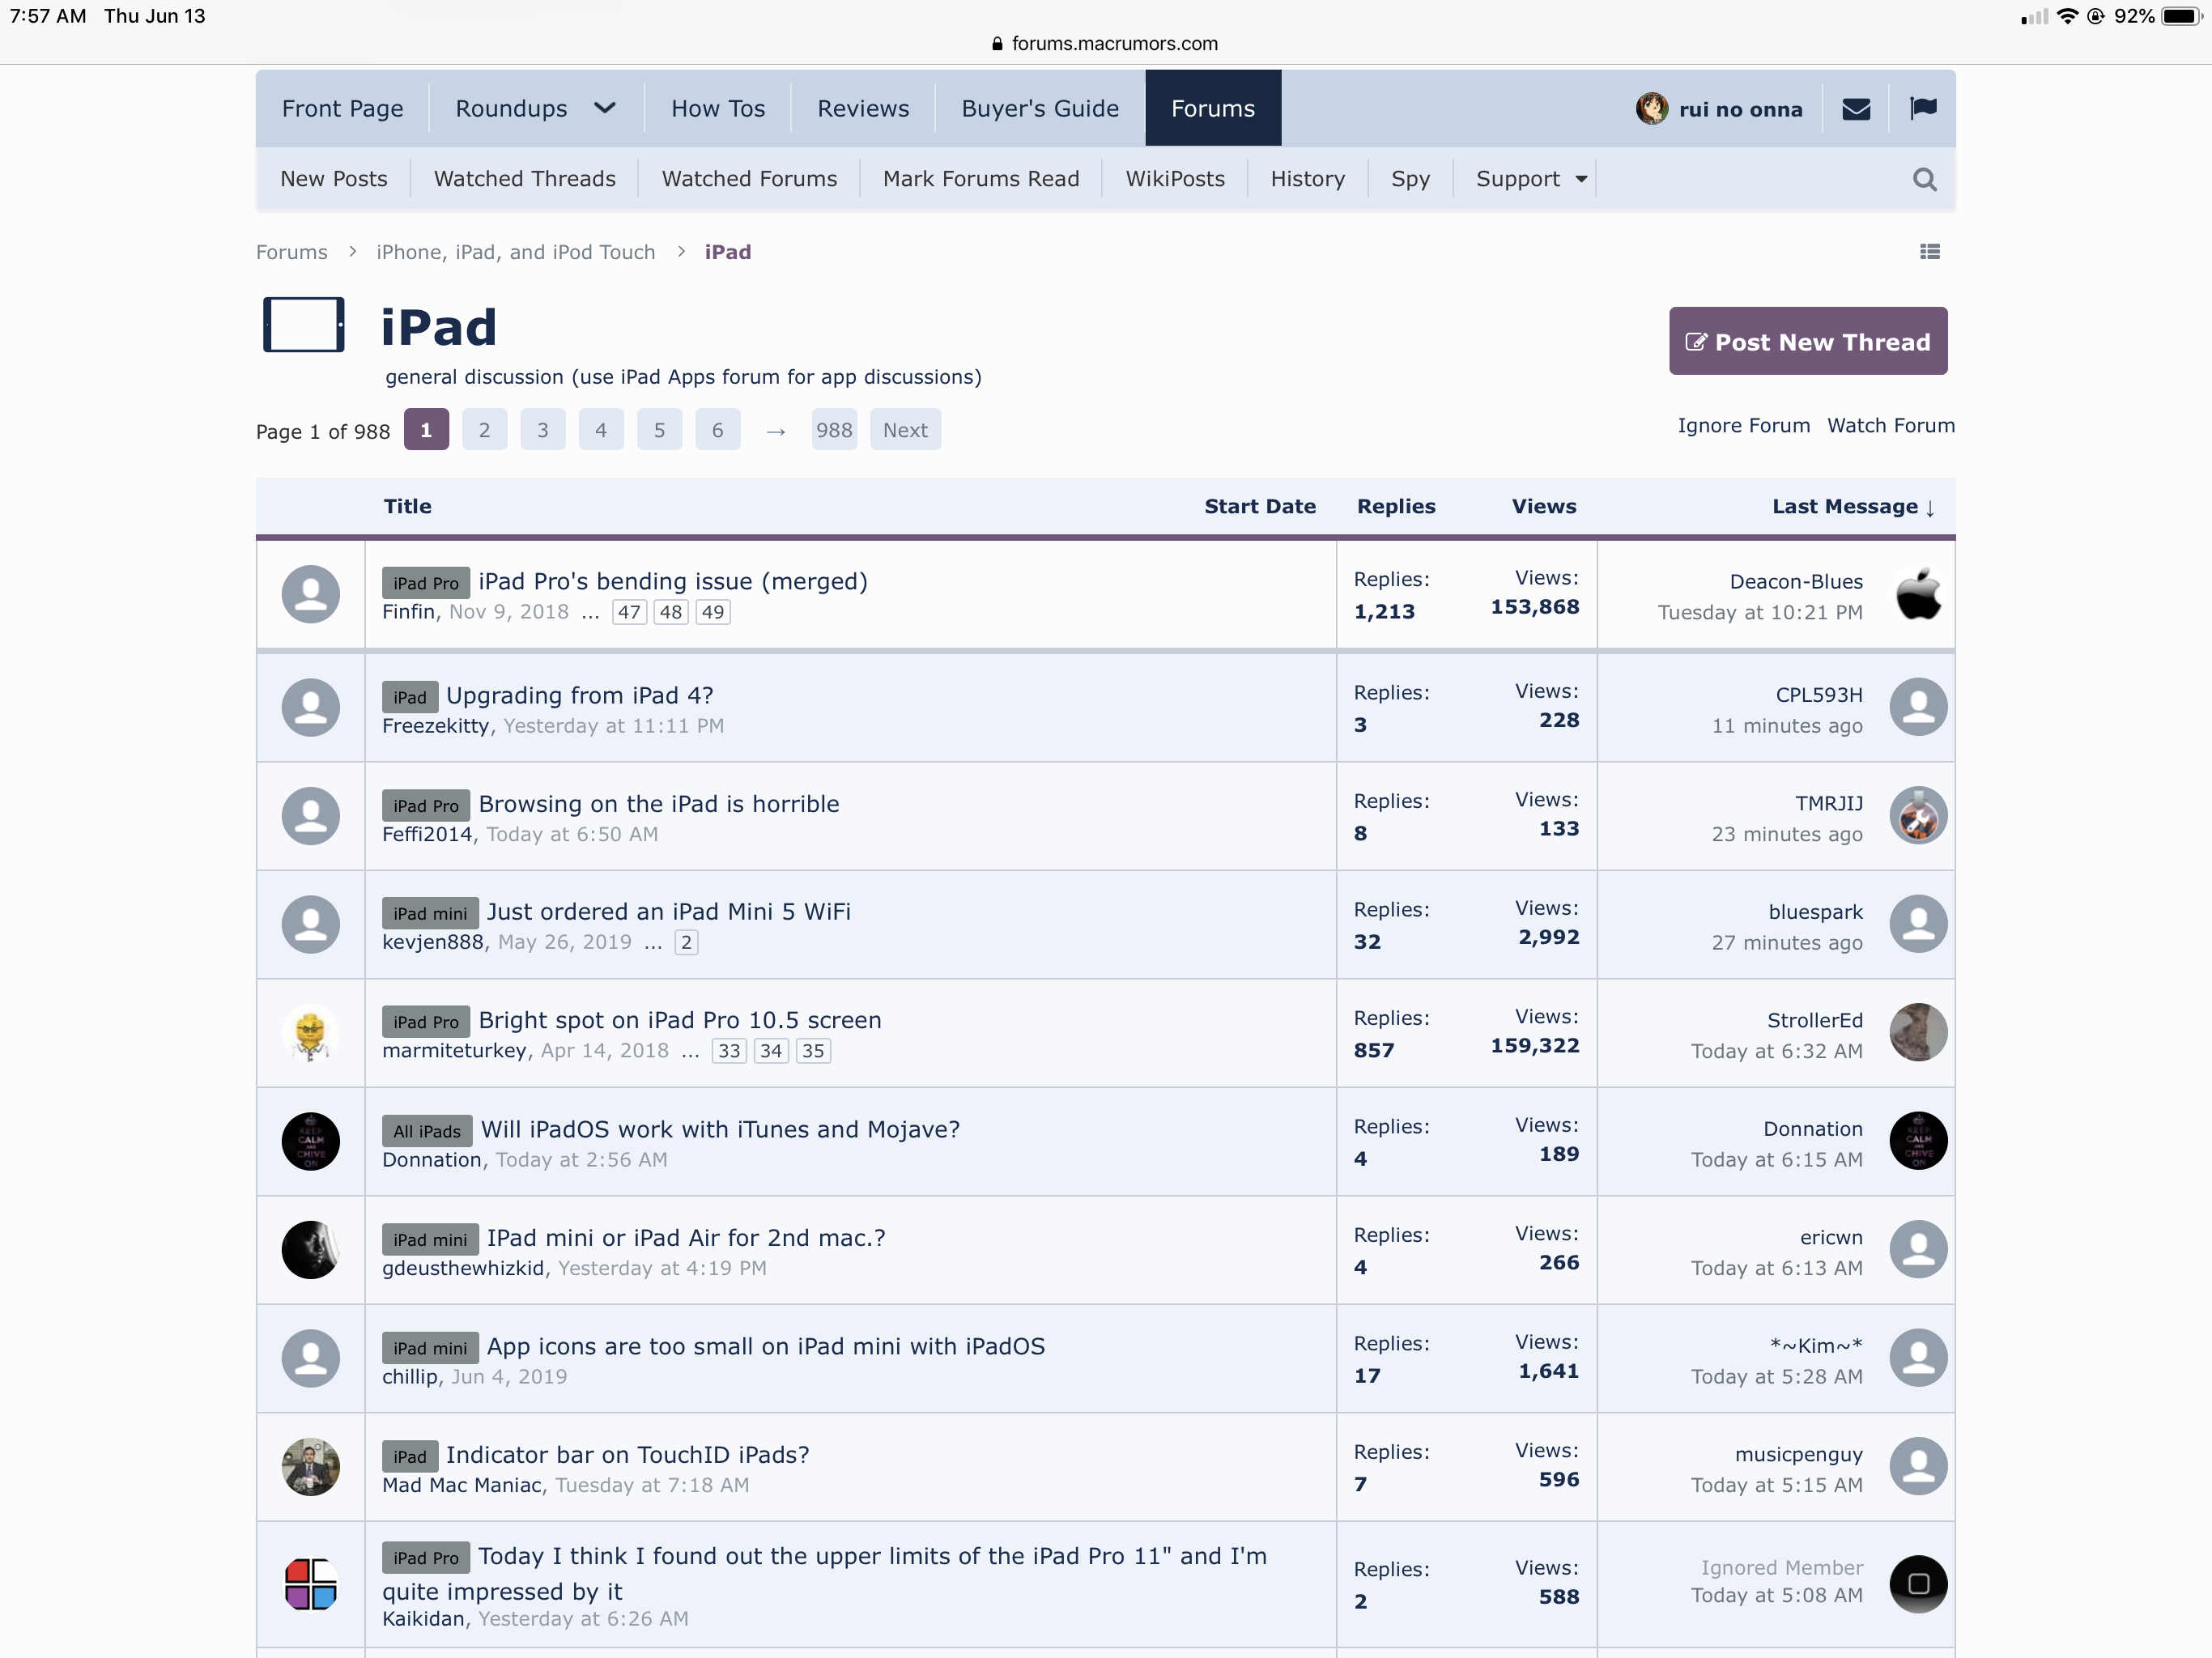The image size is (2212, 1658).
Task: Click the Forums breadcrumb link
Action: pyautogui.click(x=292, y=252)
